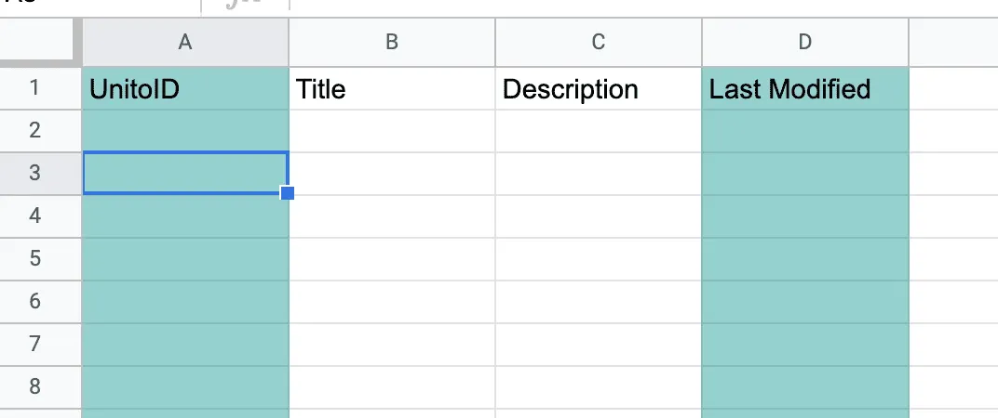Click the UnitoID header cell
The width and height of the screenshot is (998, 418).
click(185, 88)
